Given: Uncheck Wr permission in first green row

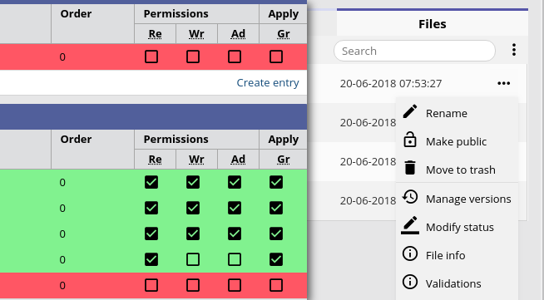Looking at the screenshot, I should [x=193, y=182].
